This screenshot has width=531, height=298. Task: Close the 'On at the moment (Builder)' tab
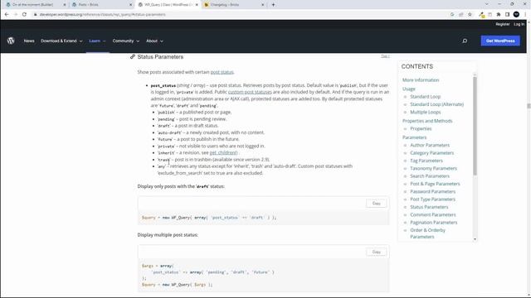point(65,5)
